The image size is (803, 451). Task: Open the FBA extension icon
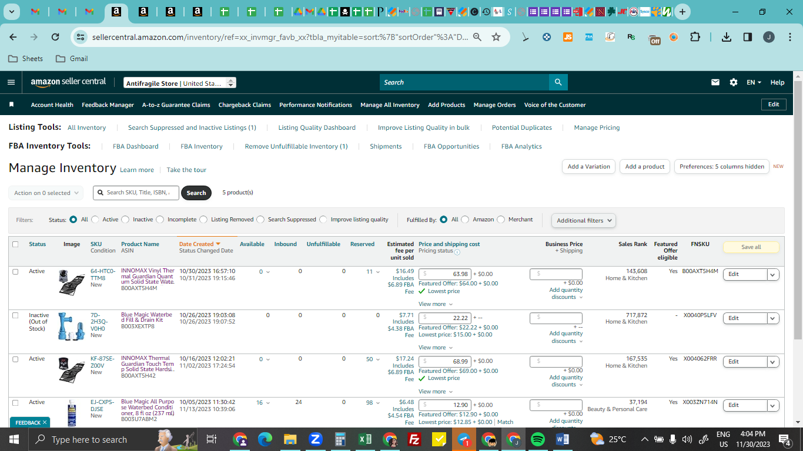point(588,37)
